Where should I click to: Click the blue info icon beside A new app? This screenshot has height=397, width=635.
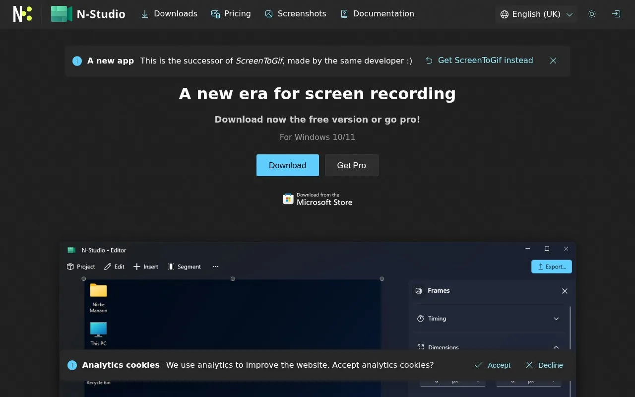[77, 61]
